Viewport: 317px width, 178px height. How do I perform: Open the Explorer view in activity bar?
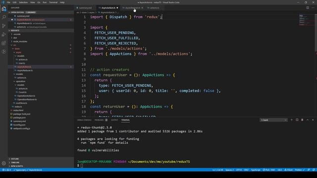pyautogui.click(x=4, y=9)
